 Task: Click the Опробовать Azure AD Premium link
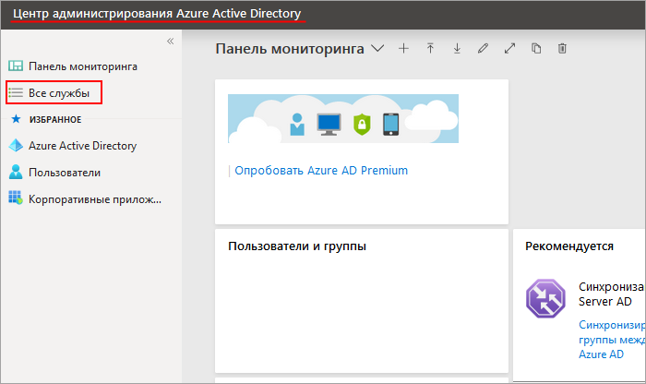pos(320,171)
